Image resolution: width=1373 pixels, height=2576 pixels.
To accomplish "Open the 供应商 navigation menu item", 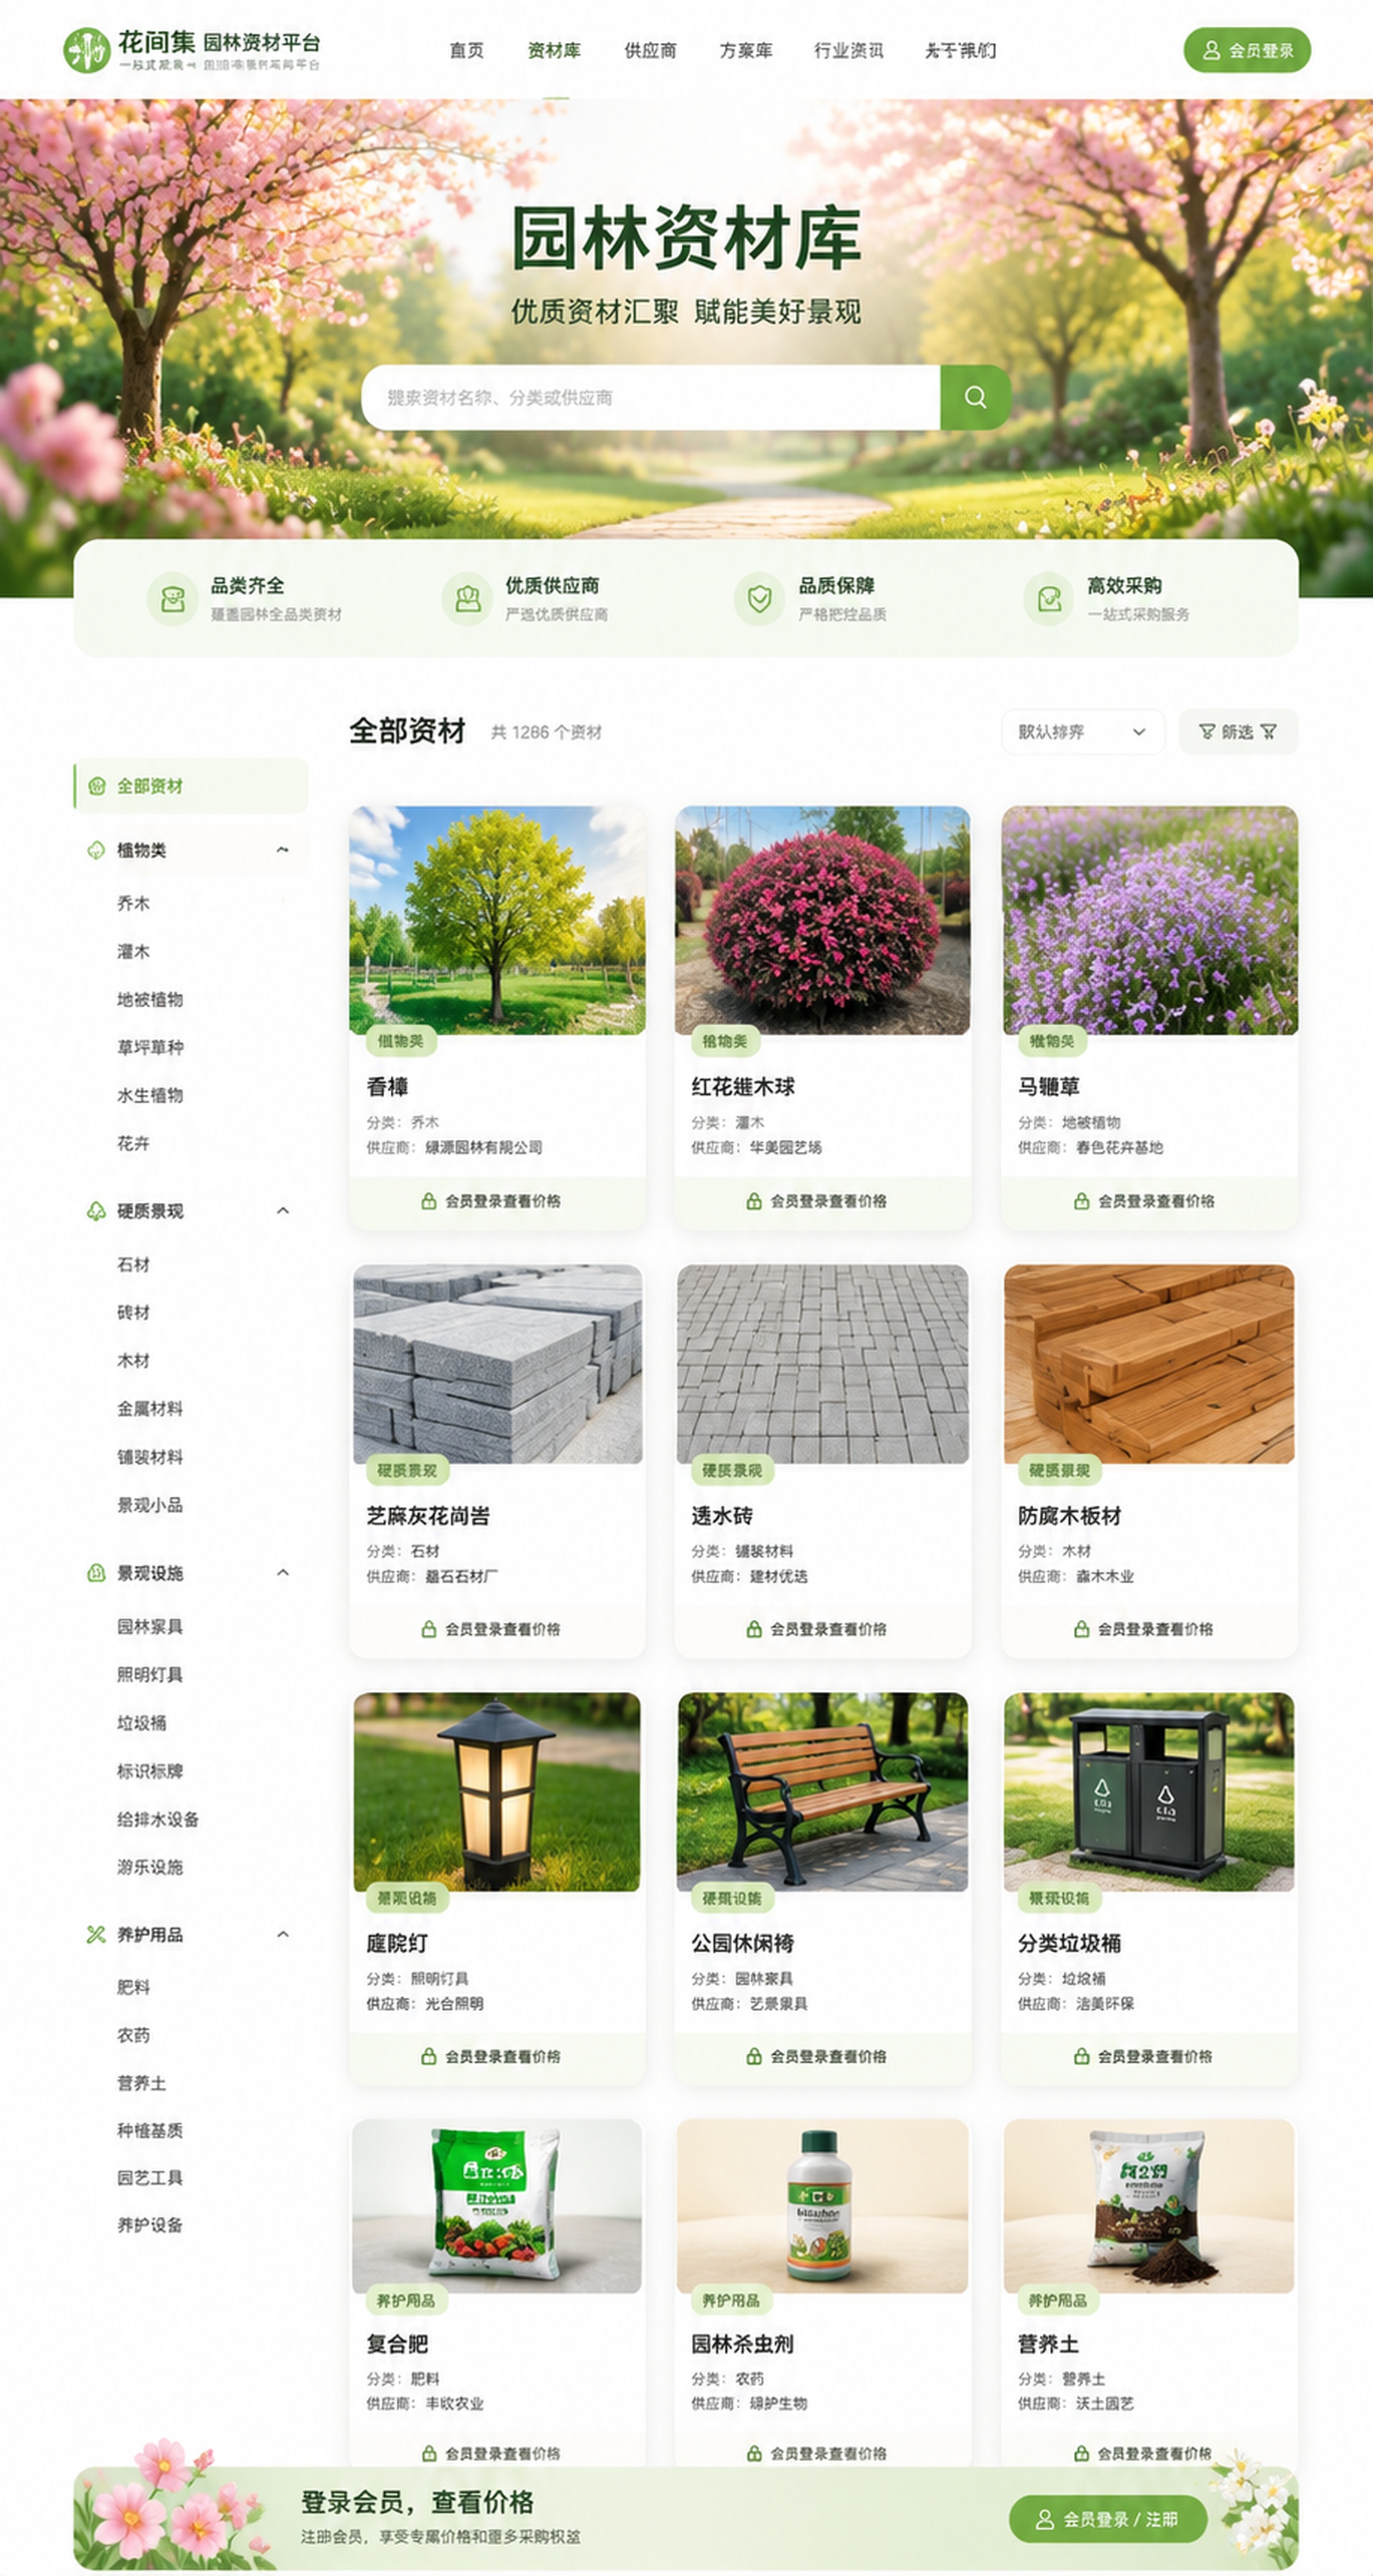I will (x=650, y=50).
